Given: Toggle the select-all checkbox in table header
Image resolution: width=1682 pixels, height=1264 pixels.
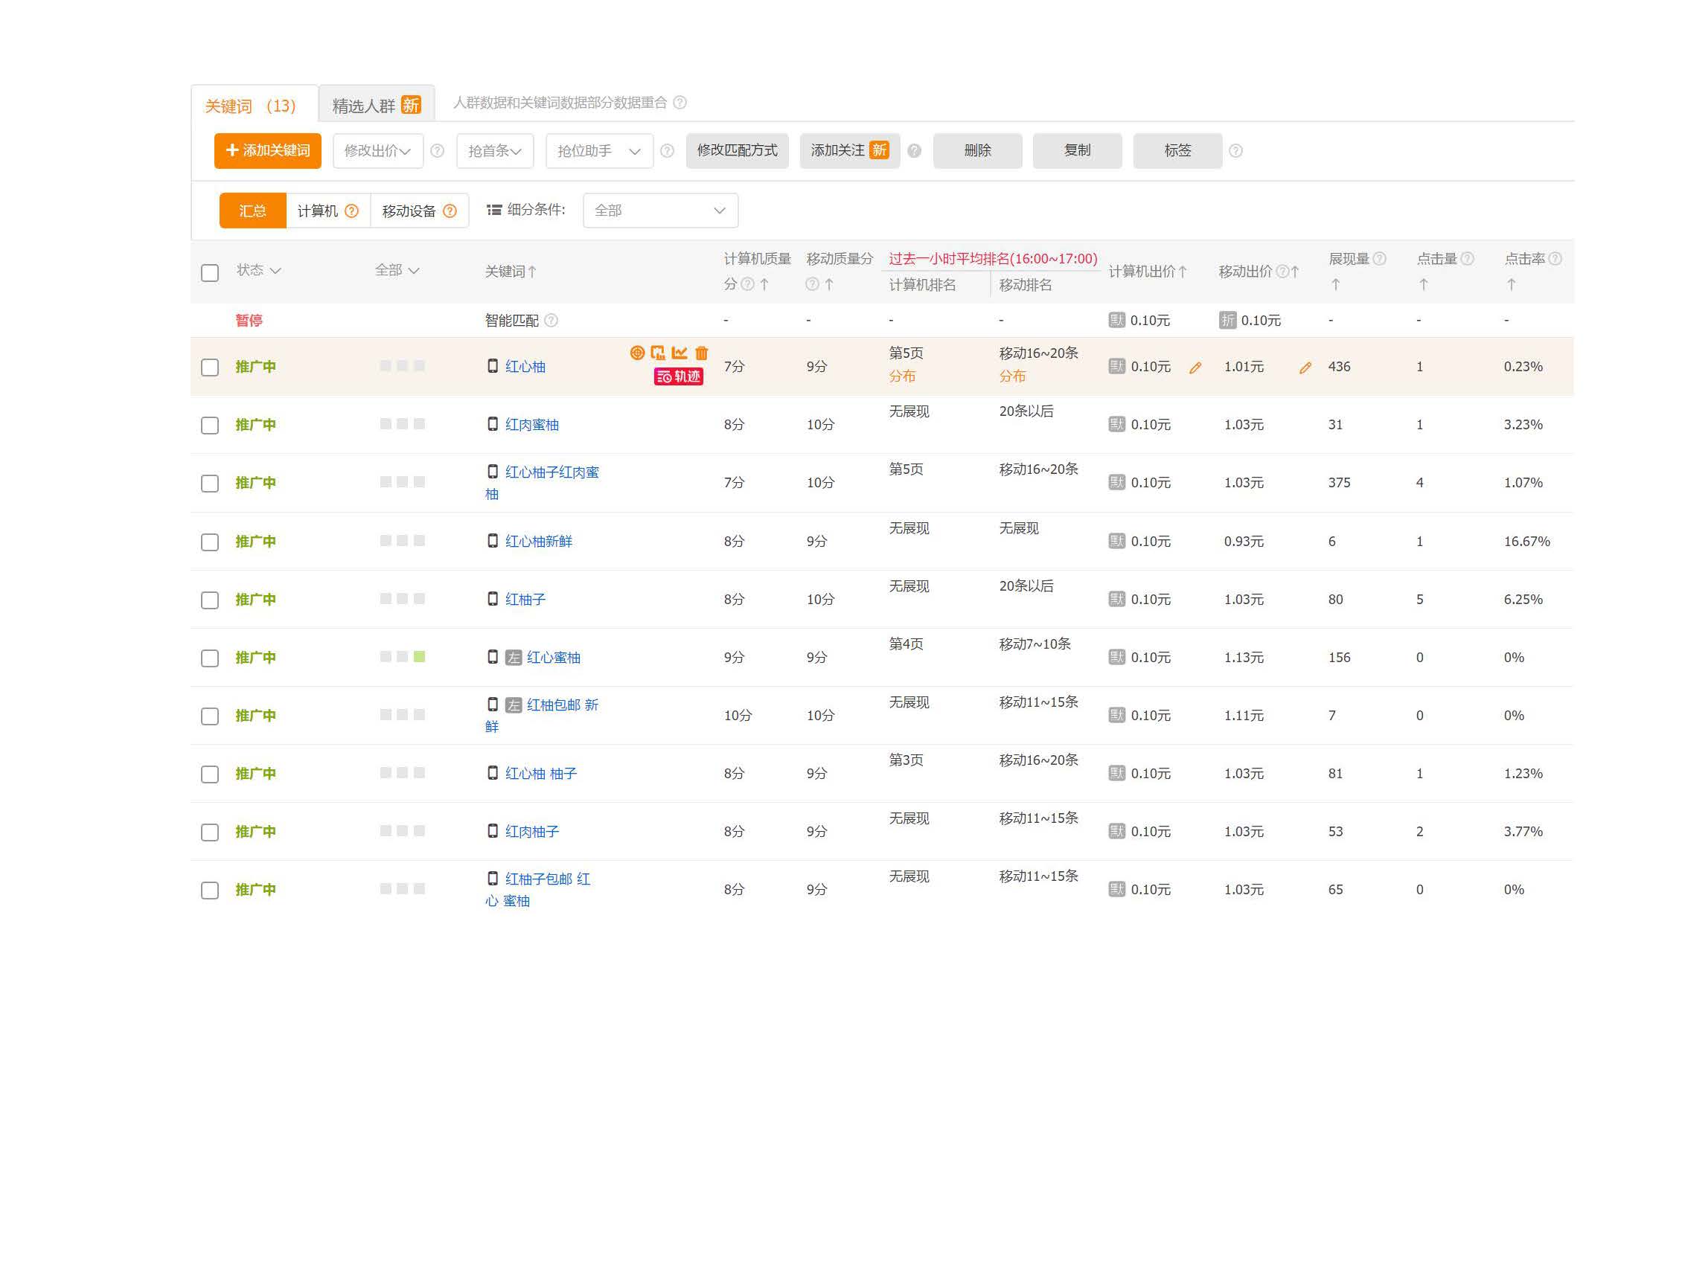Looking at the screenshot, I should point(210,273).
